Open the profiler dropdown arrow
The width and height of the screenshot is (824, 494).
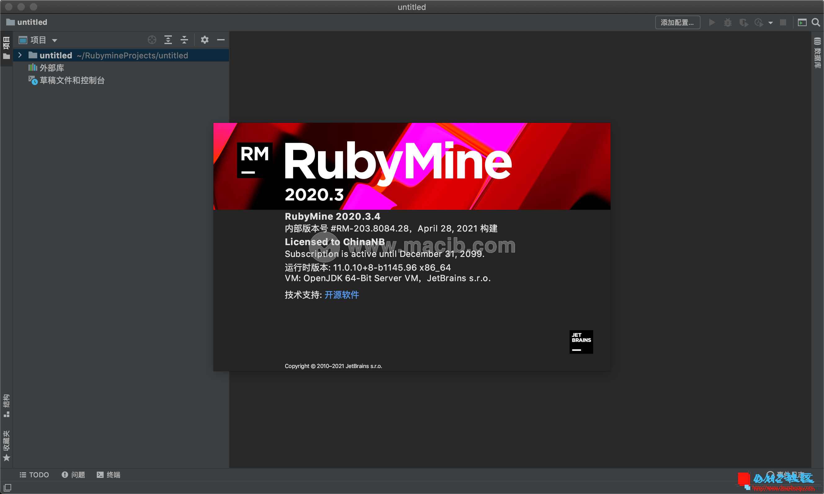[770, 23]
